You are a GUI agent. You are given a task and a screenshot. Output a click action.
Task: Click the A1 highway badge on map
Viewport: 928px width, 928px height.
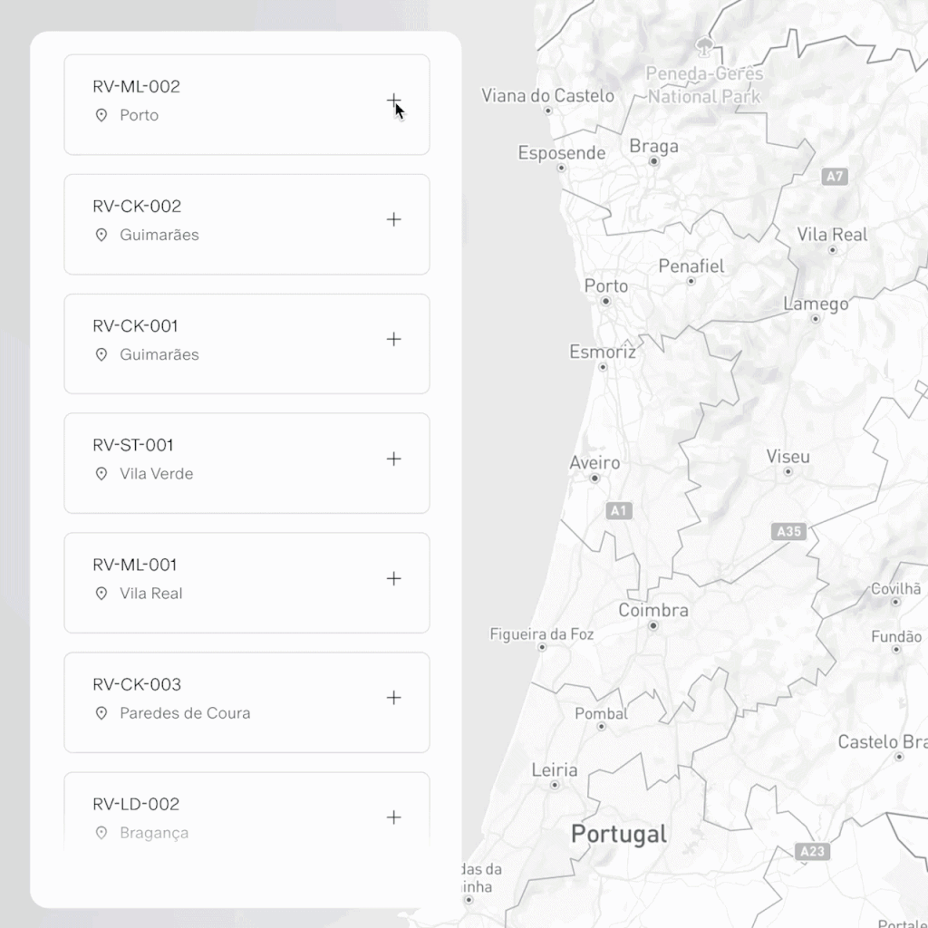tap(618, 511)
